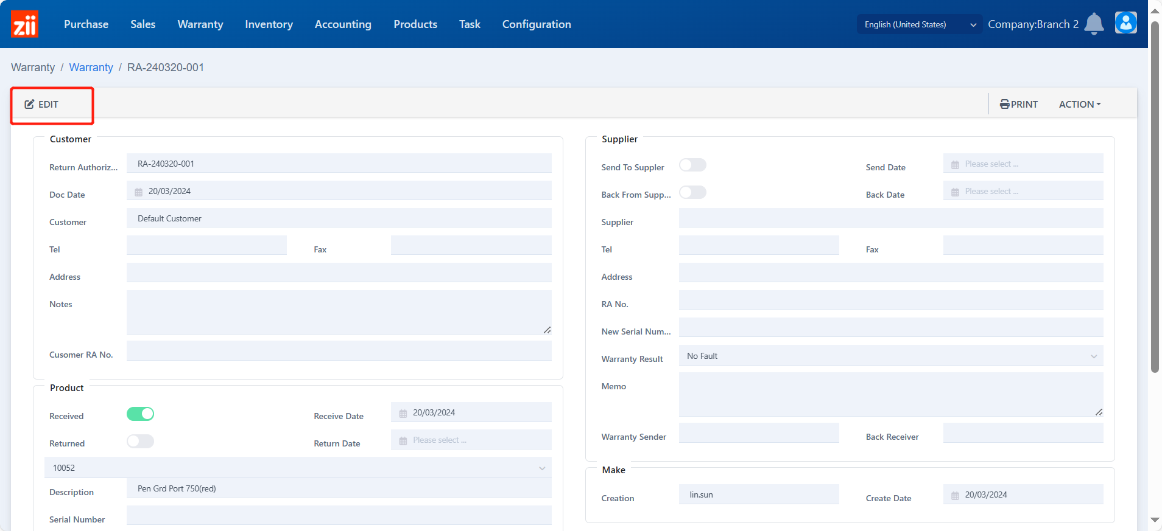1162x531 pixels.
Task: Click the supplier RA No. field
Action: click(891, 300)
